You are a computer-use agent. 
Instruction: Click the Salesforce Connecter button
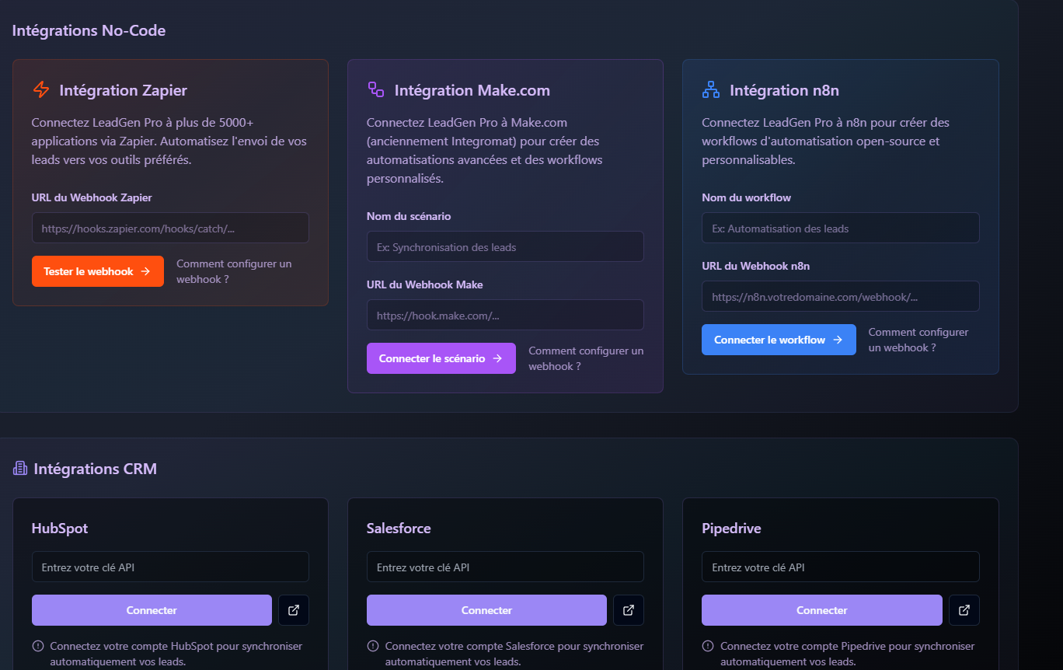click(486, 610)
